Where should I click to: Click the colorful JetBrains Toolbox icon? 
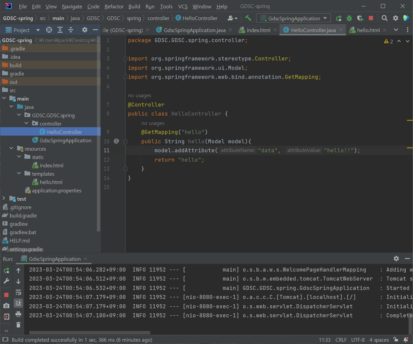pos(406,18)
